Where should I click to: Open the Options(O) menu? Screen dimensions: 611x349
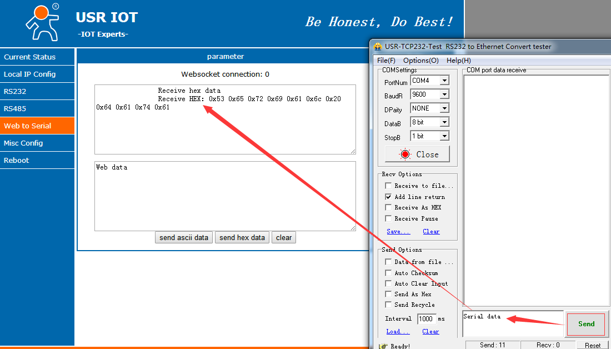pyautogui.click(x=421, y=61)
